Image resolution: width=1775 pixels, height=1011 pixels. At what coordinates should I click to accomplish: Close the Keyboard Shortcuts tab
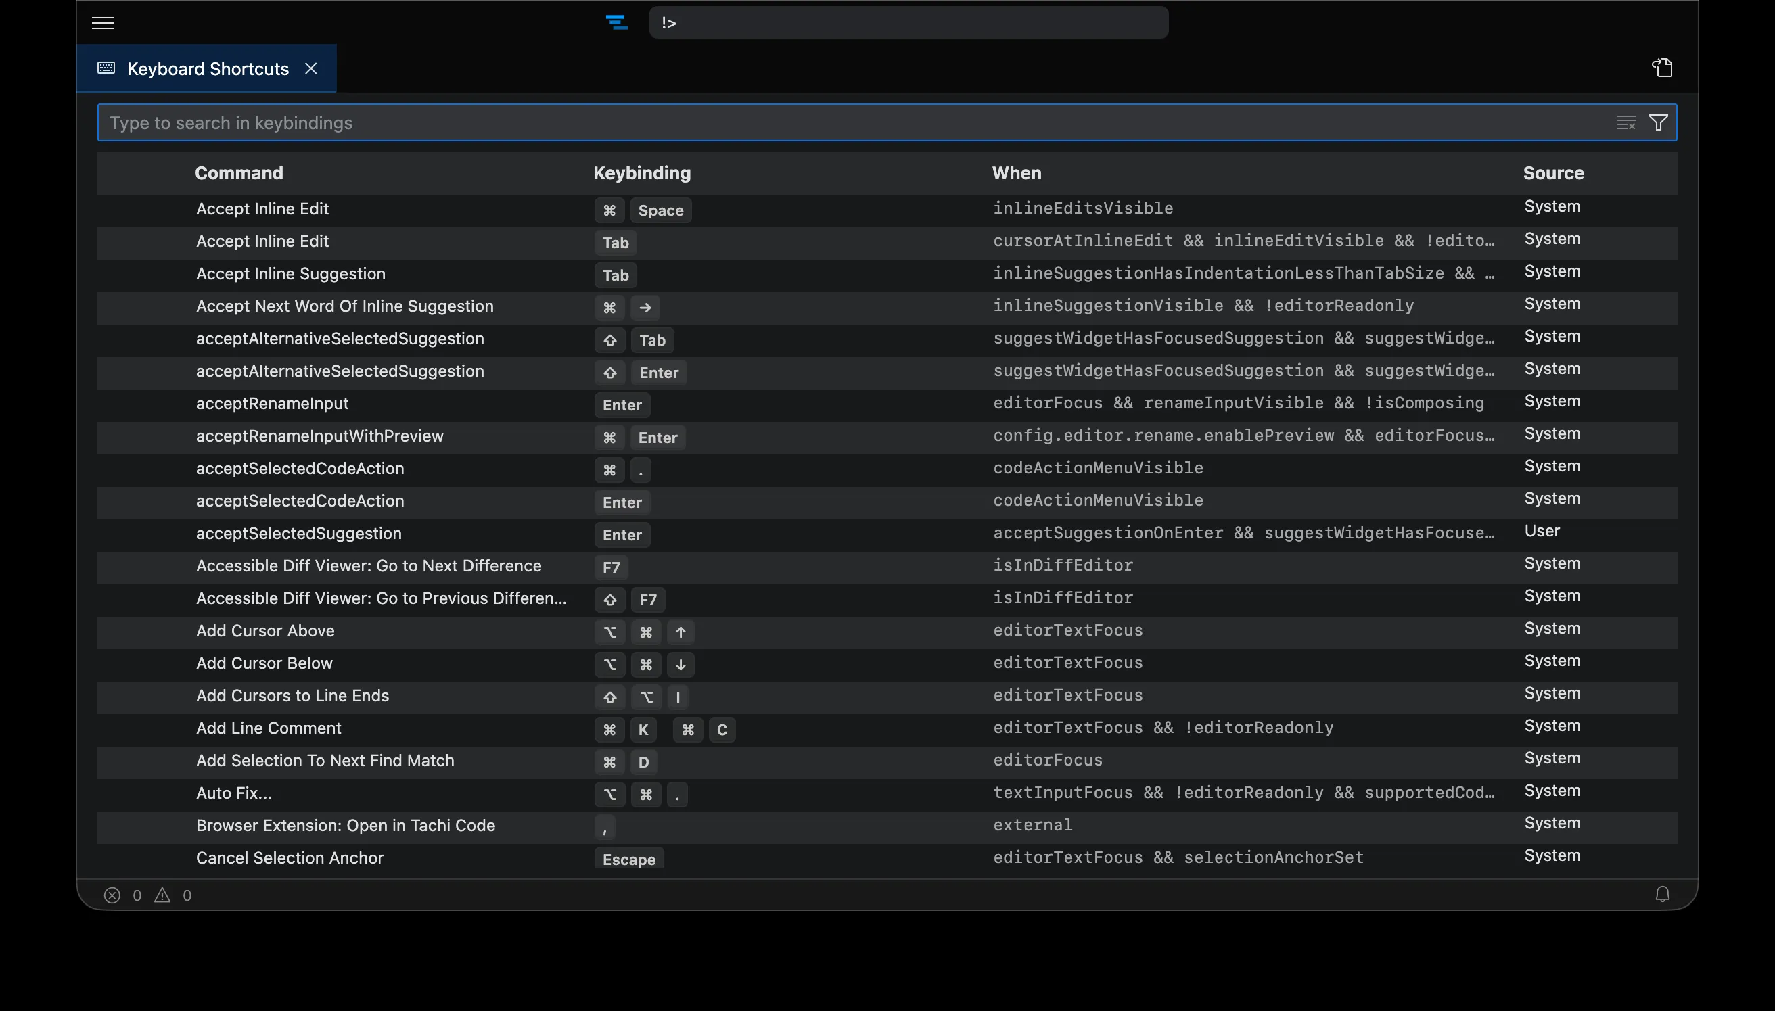[x=311, y=68]
